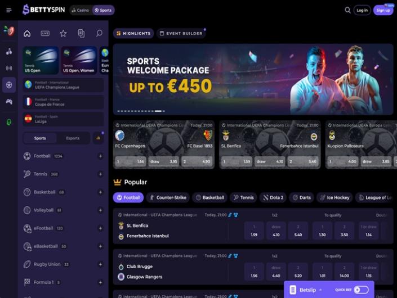Image resolution: width=397 pixels, height=298 pixels.
Task: Select the Counter-Strike popular tab
Action: click(x=168, y=197)
